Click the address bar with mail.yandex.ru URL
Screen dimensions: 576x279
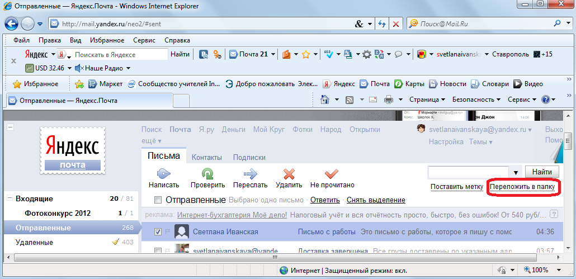pyautogui.click(x=202, y=24)
